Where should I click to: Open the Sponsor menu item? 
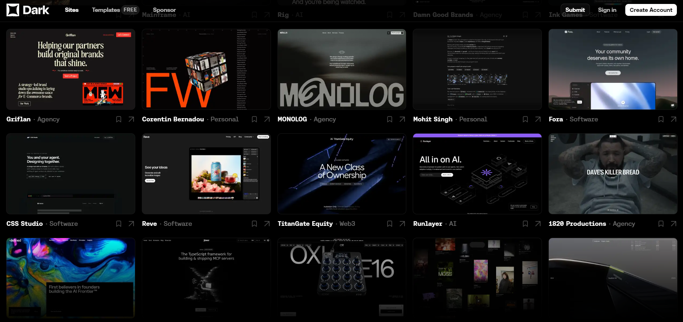click(164, 10)
